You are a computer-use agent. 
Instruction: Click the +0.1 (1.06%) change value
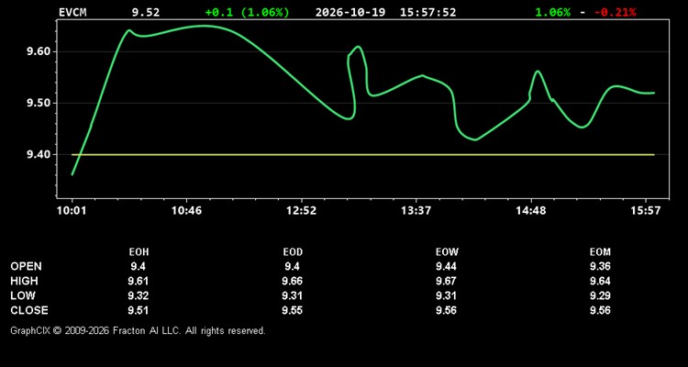click(x=248, y=12)
